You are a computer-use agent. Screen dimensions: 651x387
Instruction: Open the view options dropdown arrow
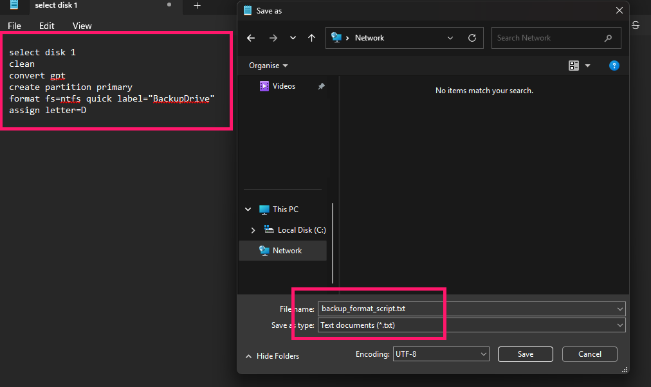587,66
